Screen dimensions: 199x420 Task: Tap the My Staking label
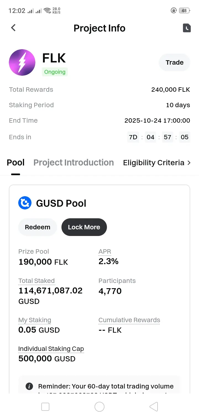35,320
